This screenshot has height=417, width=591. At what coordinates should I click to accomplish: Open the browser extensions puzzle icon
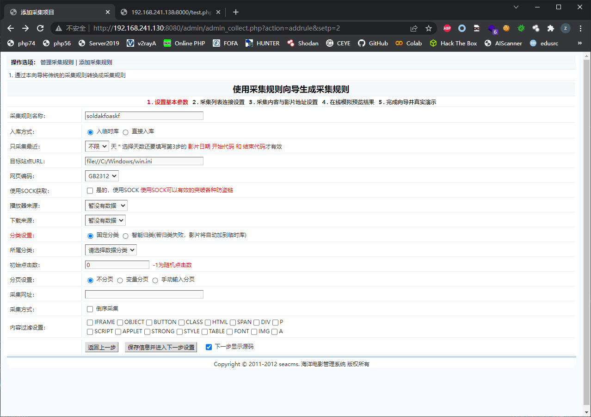coord(550,28)
